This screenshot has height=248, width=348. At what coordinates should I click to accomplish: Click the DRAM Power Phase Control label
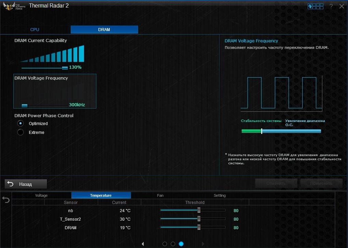point(44,115)
